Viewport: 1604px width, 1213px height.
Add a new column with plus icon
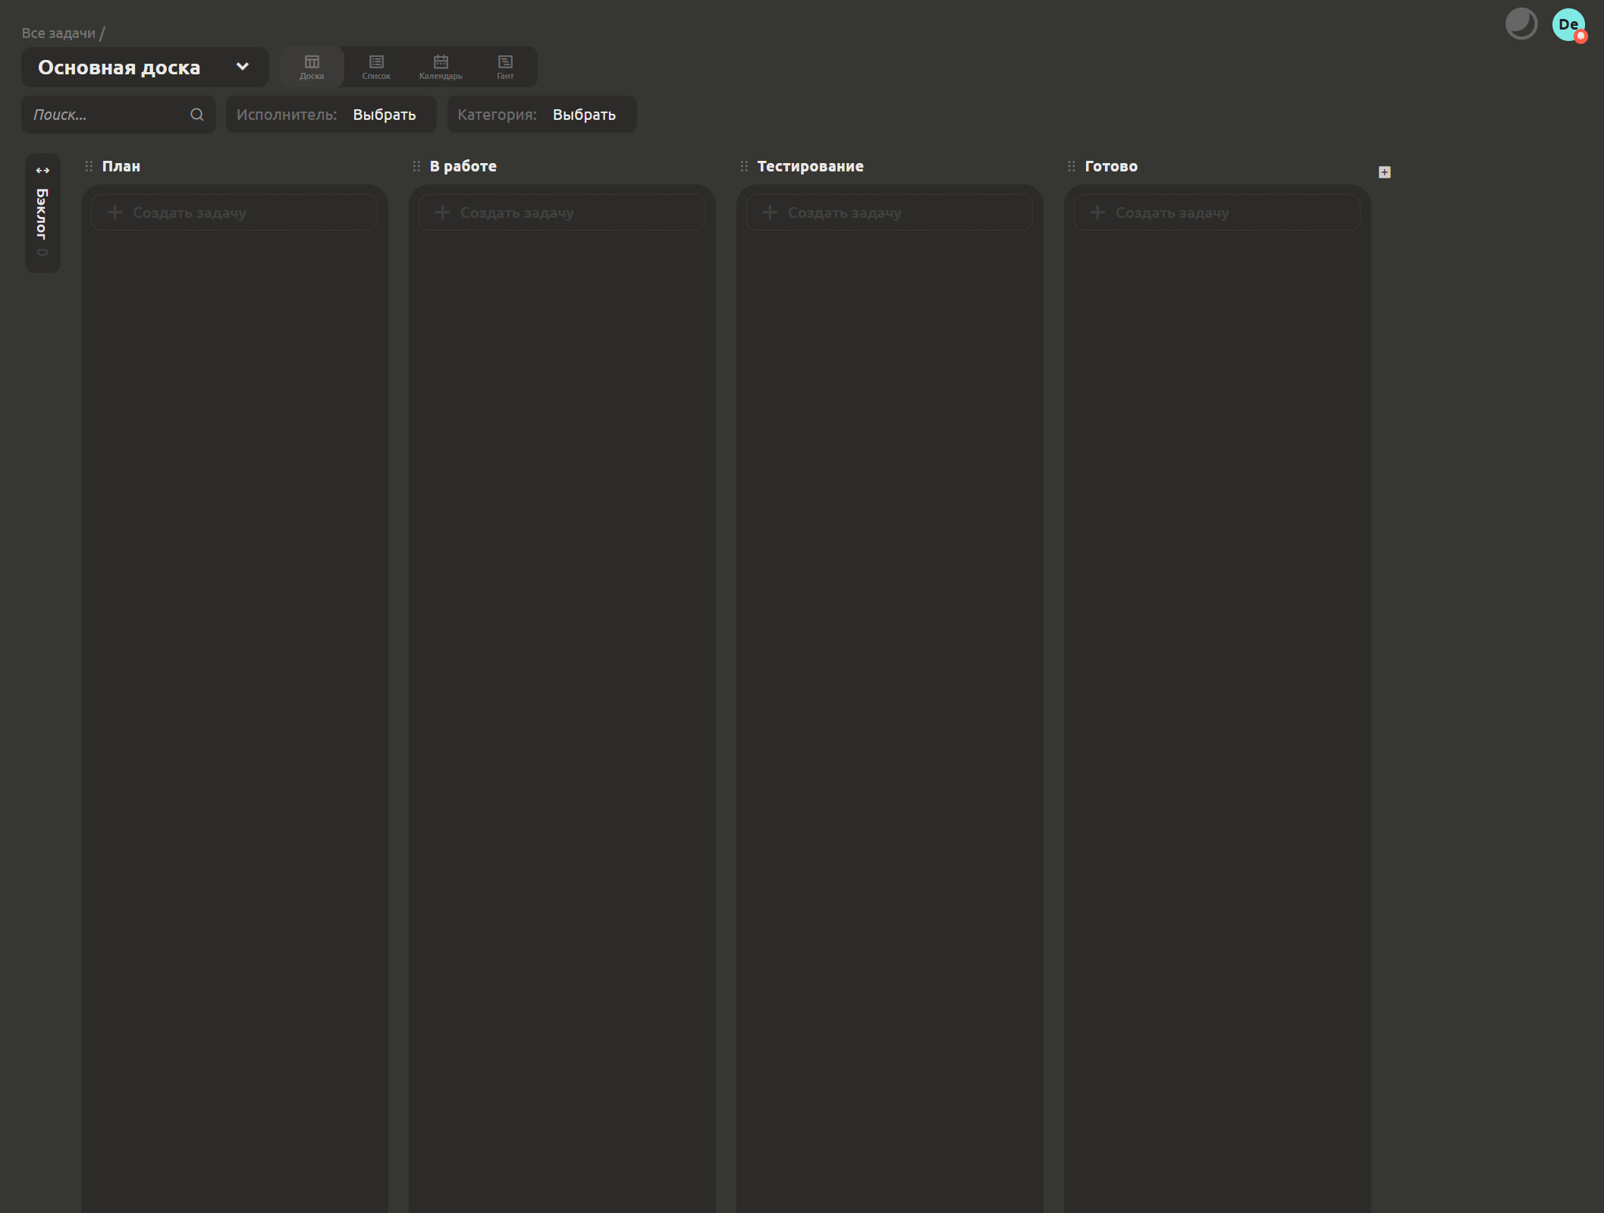(x=1384, y=172)
